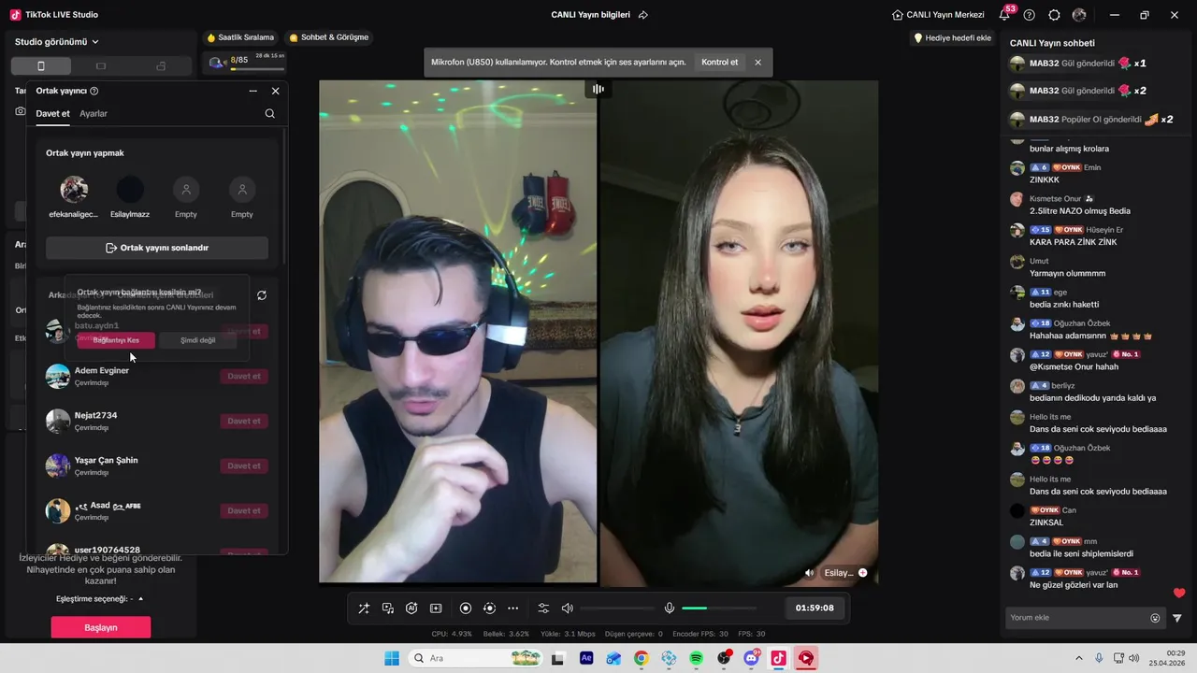This screenshot has height=673, width=1197.
Task: Click the Başlayın button
Action: coord(101,627)
